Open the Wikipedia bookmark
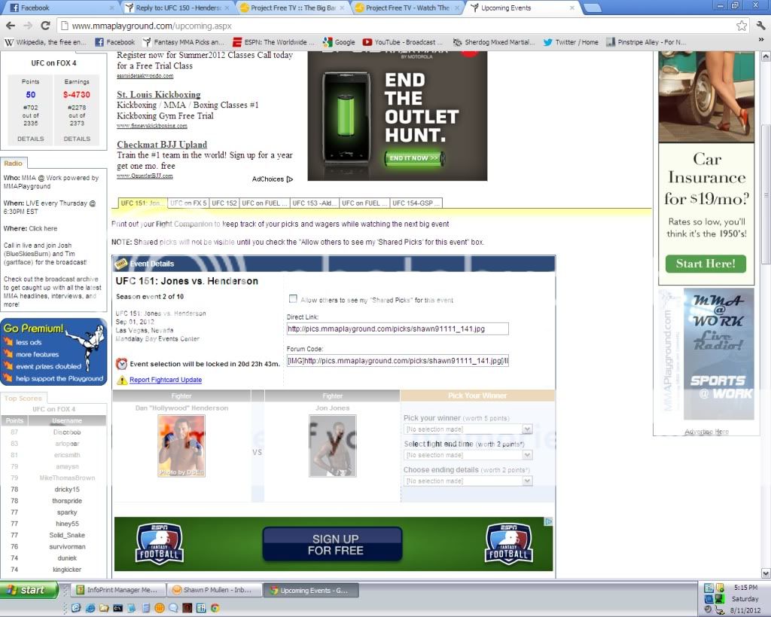The width and height of the screenshot is (771, 617). click(45, 42)
